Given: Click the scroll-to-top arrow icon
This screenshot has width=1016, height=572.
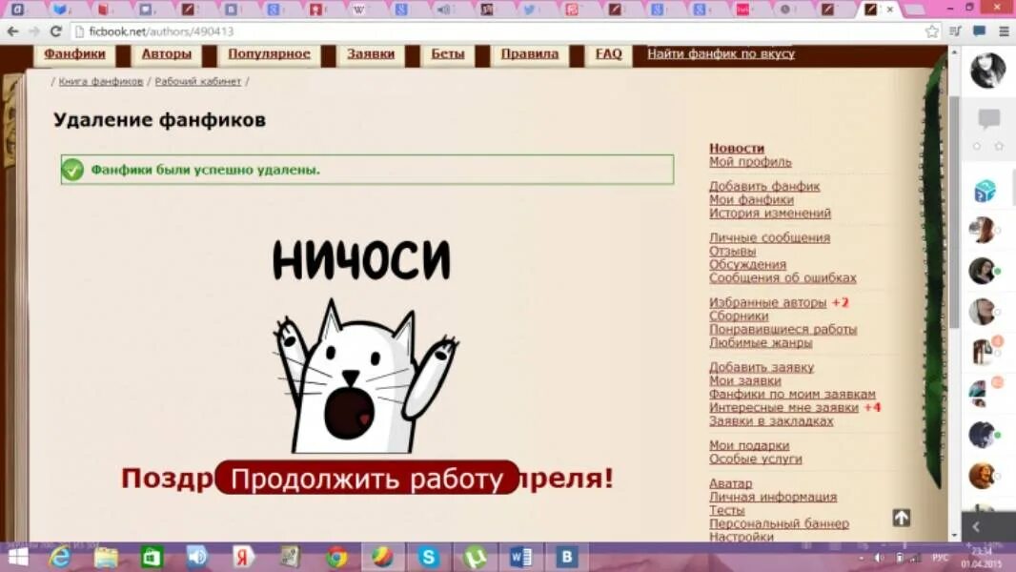Looking at the screenshot, I should pyautogui.click(x=902, y=518).
